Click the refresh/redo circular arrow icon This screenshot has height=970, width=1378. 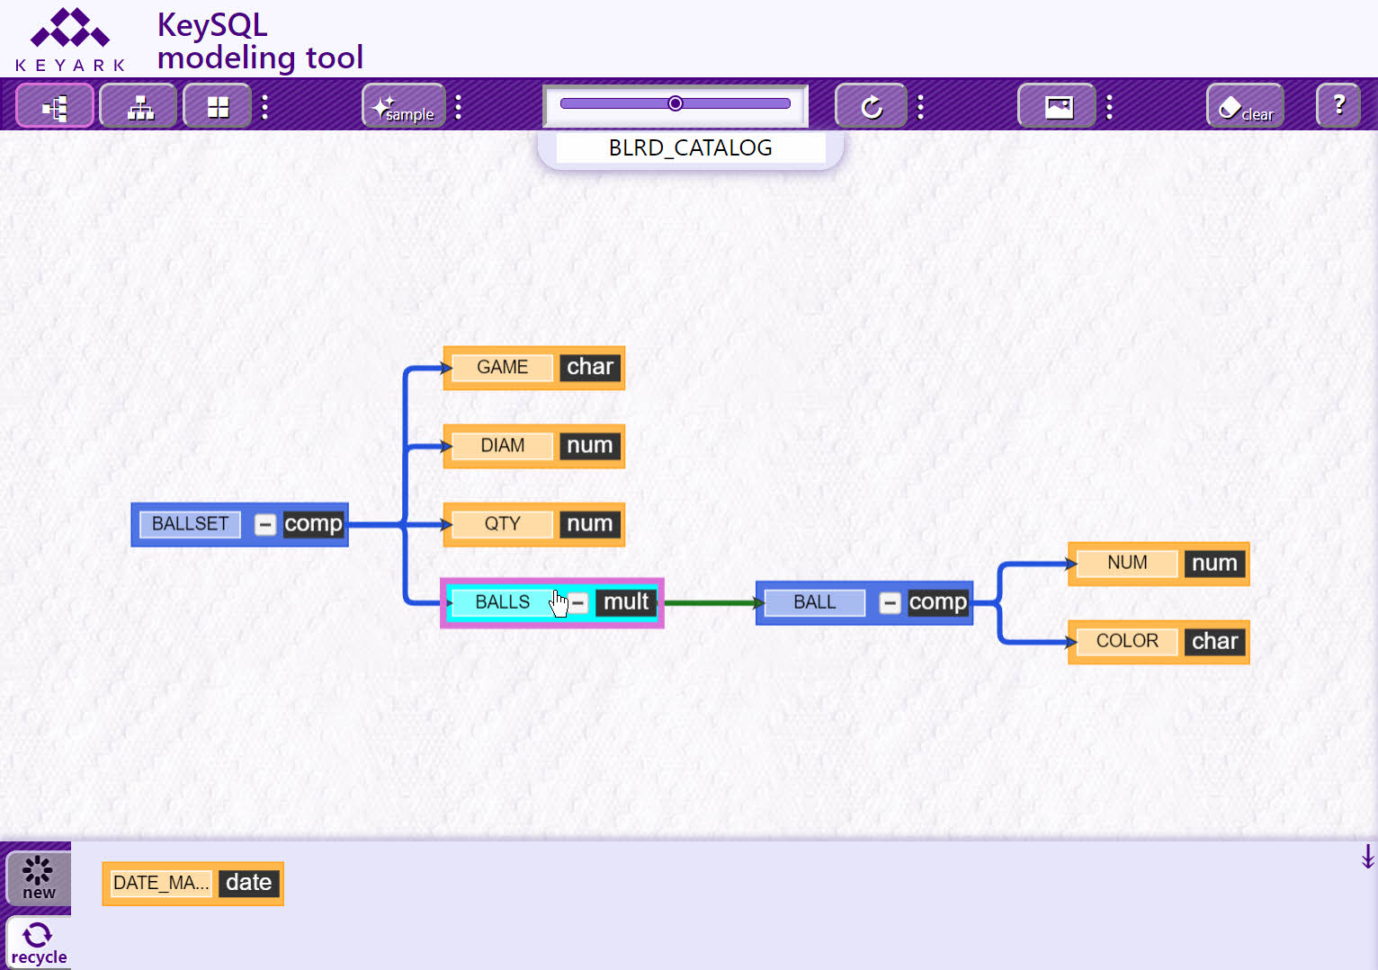(871, 107)
